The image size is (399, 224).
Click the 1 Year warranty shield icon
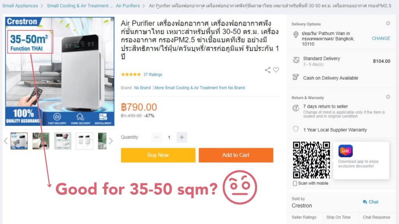coord(296,129)
